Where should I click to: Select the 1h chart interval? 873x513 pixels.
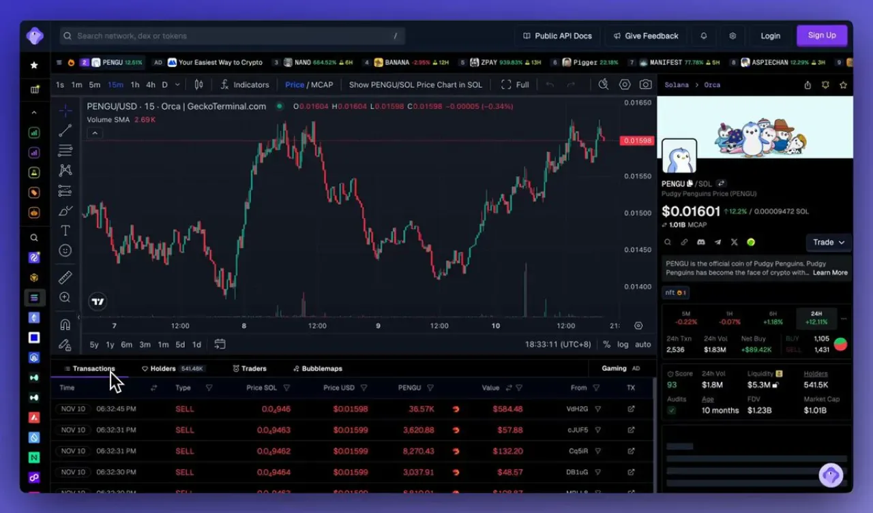[135, 84]
